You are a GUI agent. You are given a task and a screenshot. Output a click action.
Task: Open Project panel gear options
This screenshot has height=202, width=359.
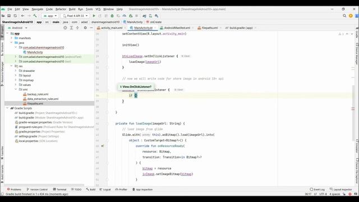(85, 27)
